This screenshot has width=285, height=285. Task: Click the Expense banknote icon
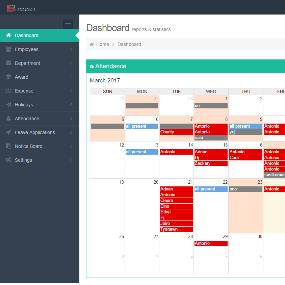8,91
